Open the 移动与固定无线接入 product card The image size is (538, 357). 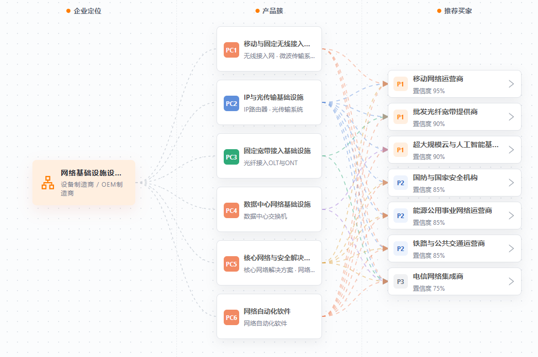click(x=270, y=49)
